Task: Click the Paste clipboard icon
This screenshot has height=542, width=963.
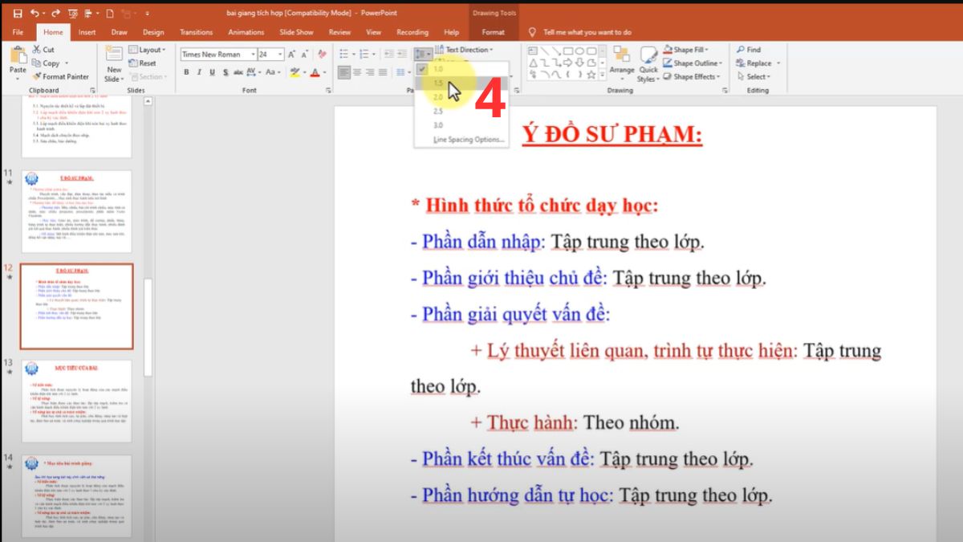Action: [x=18, y=55]
